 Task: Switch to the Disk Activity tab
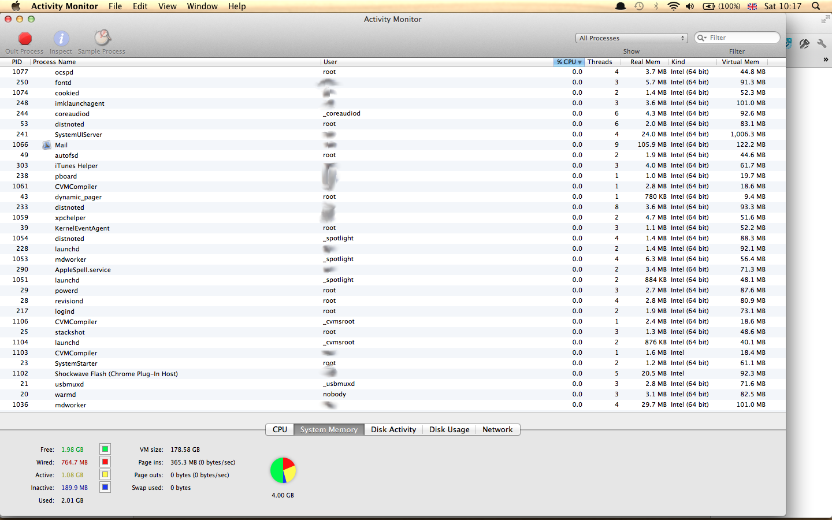coord(393,429)
